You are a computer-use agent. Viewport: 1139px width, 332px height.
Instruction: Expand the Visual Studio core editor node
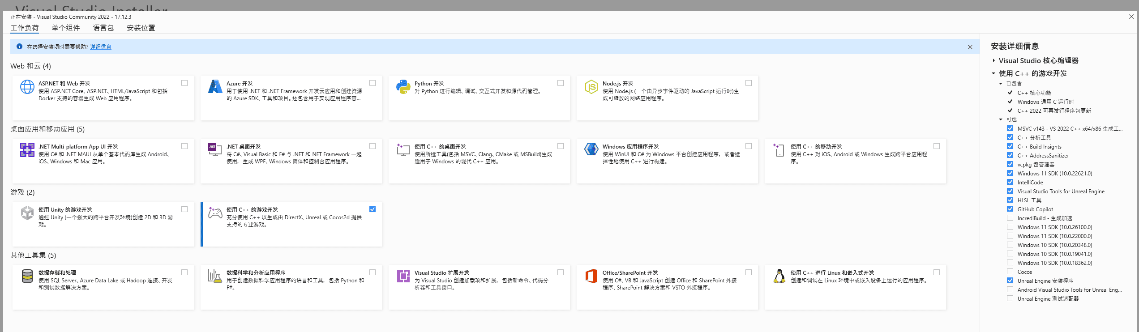pos(993,60)
